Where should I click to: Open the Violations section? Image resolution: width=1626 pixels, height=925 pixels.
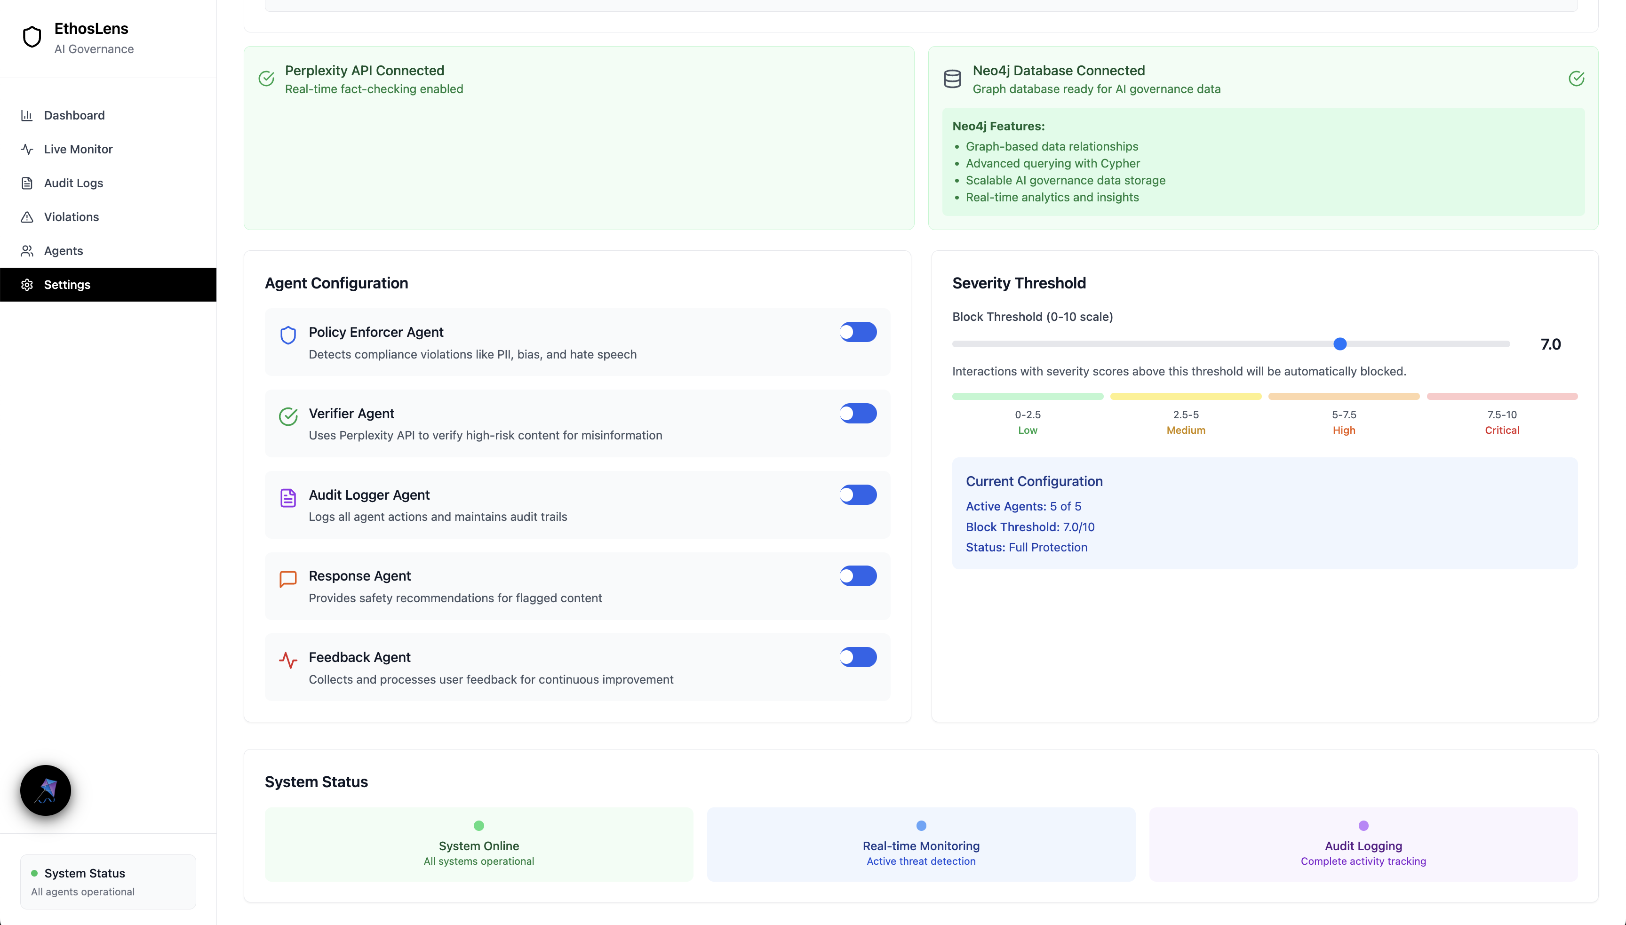(71, 216)
